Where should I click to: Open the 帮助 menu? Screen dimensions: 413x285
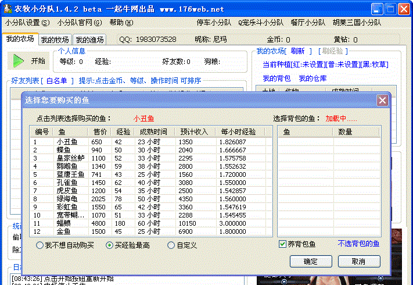tap(120, 23)
